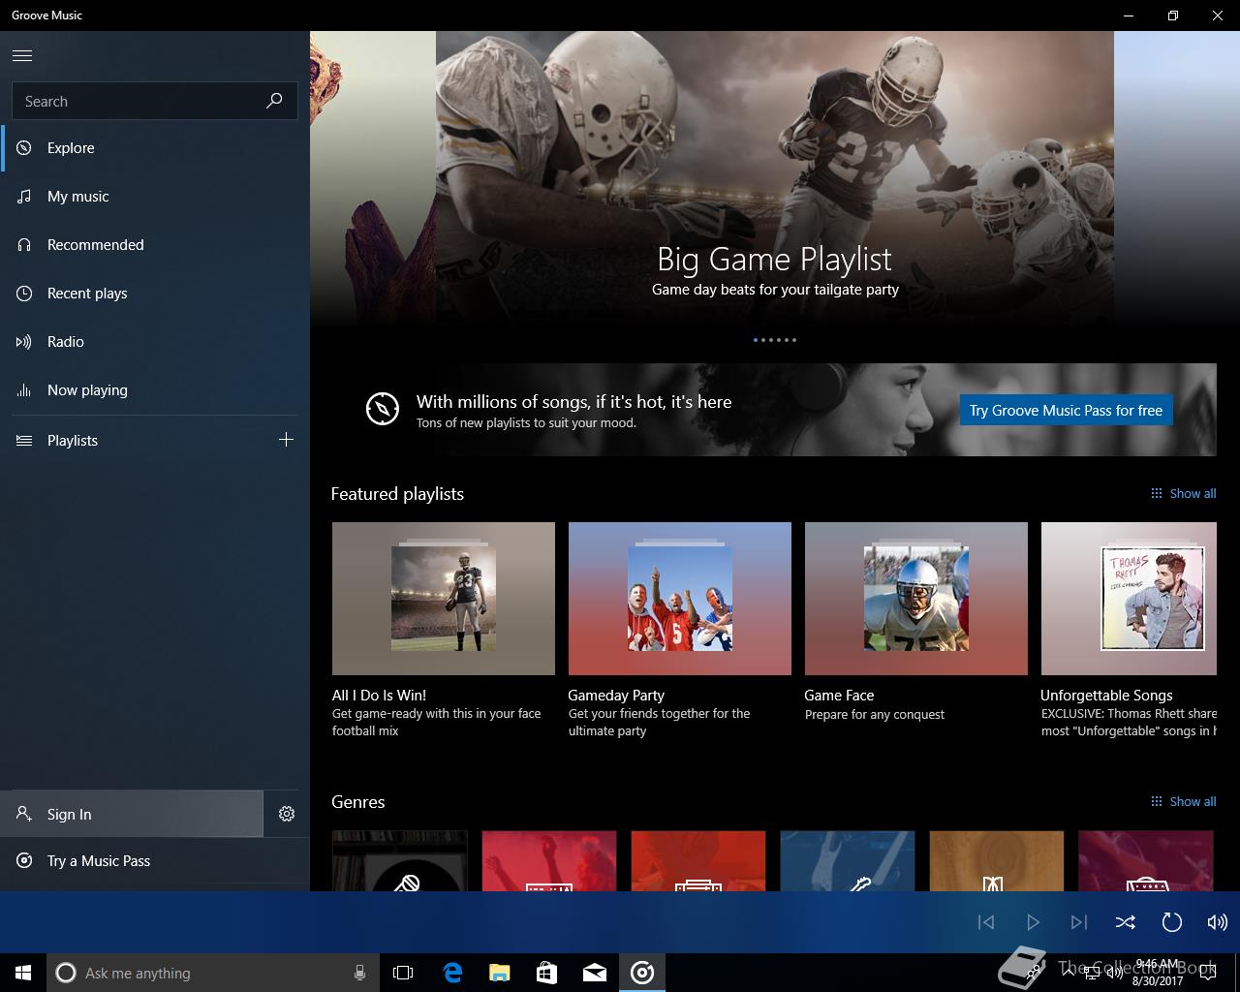Focus the Search input field

pos(155,101)
